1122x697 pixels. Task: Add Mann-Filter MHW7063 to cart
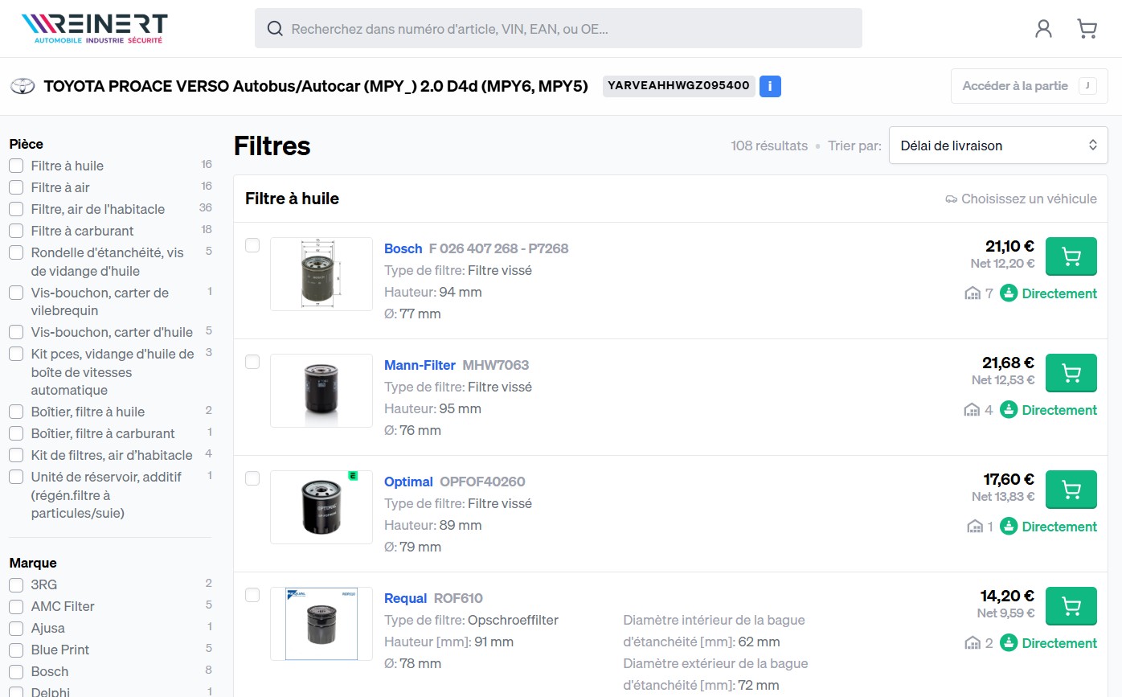tap(1071, 373)
